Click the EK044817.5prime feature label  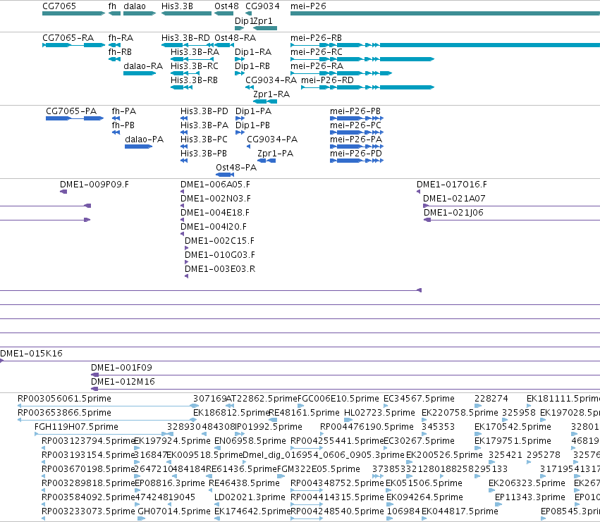(460, 511)
